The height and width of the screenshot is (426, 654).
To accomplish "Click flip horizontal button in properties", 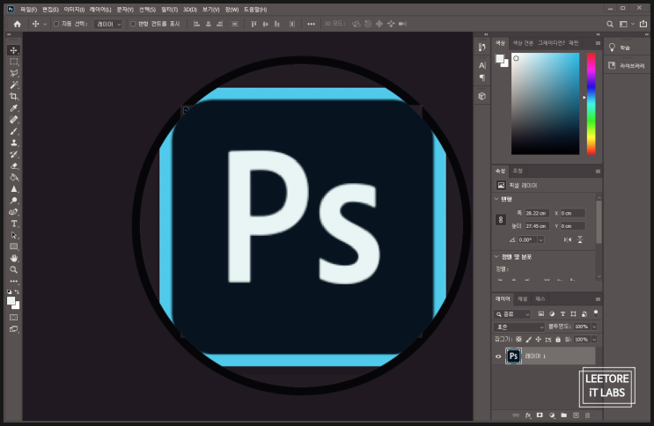I will (567, 240).
